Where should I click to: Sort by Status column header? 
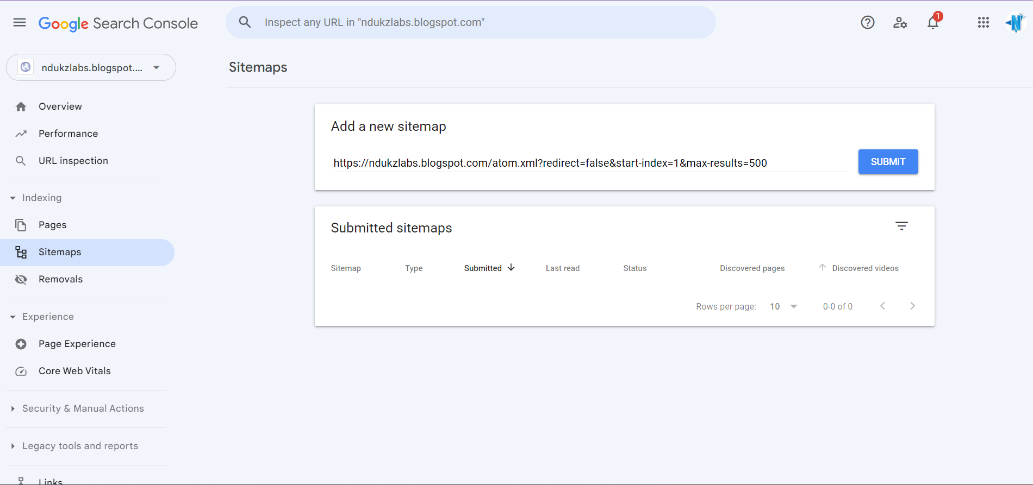[635, 268]
